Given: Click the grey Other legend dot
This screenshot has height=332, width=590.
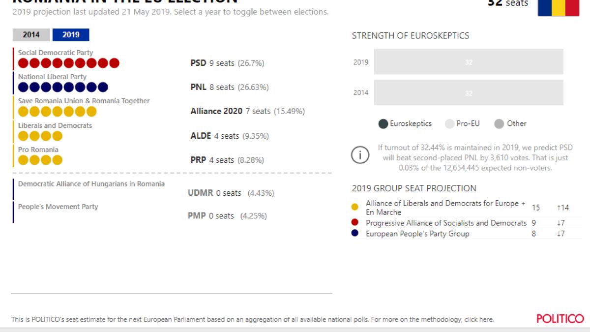Looking at the screenshot, I should 499,124.
